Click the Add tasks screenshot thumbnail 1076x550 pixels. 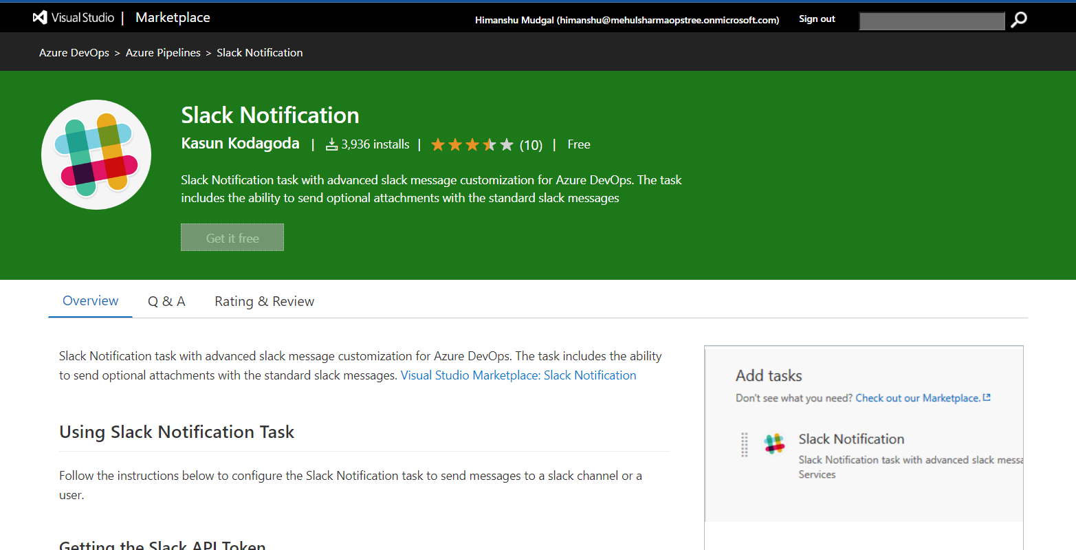click(864, 447)
